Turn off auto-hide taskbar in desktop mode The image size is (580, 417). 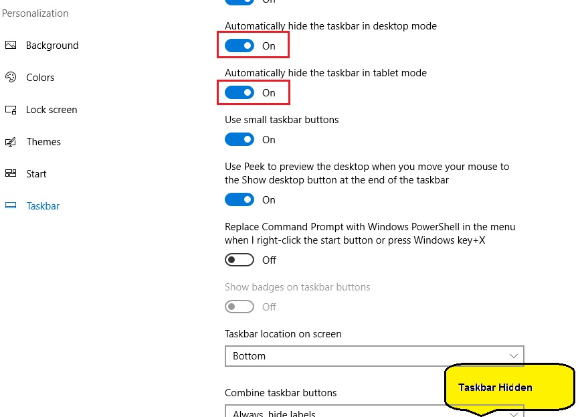pyautogui.click(x=239, y=46)
